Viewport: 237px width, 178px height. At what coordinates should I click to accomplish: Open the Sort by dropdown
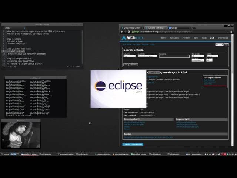pos(212,56)
